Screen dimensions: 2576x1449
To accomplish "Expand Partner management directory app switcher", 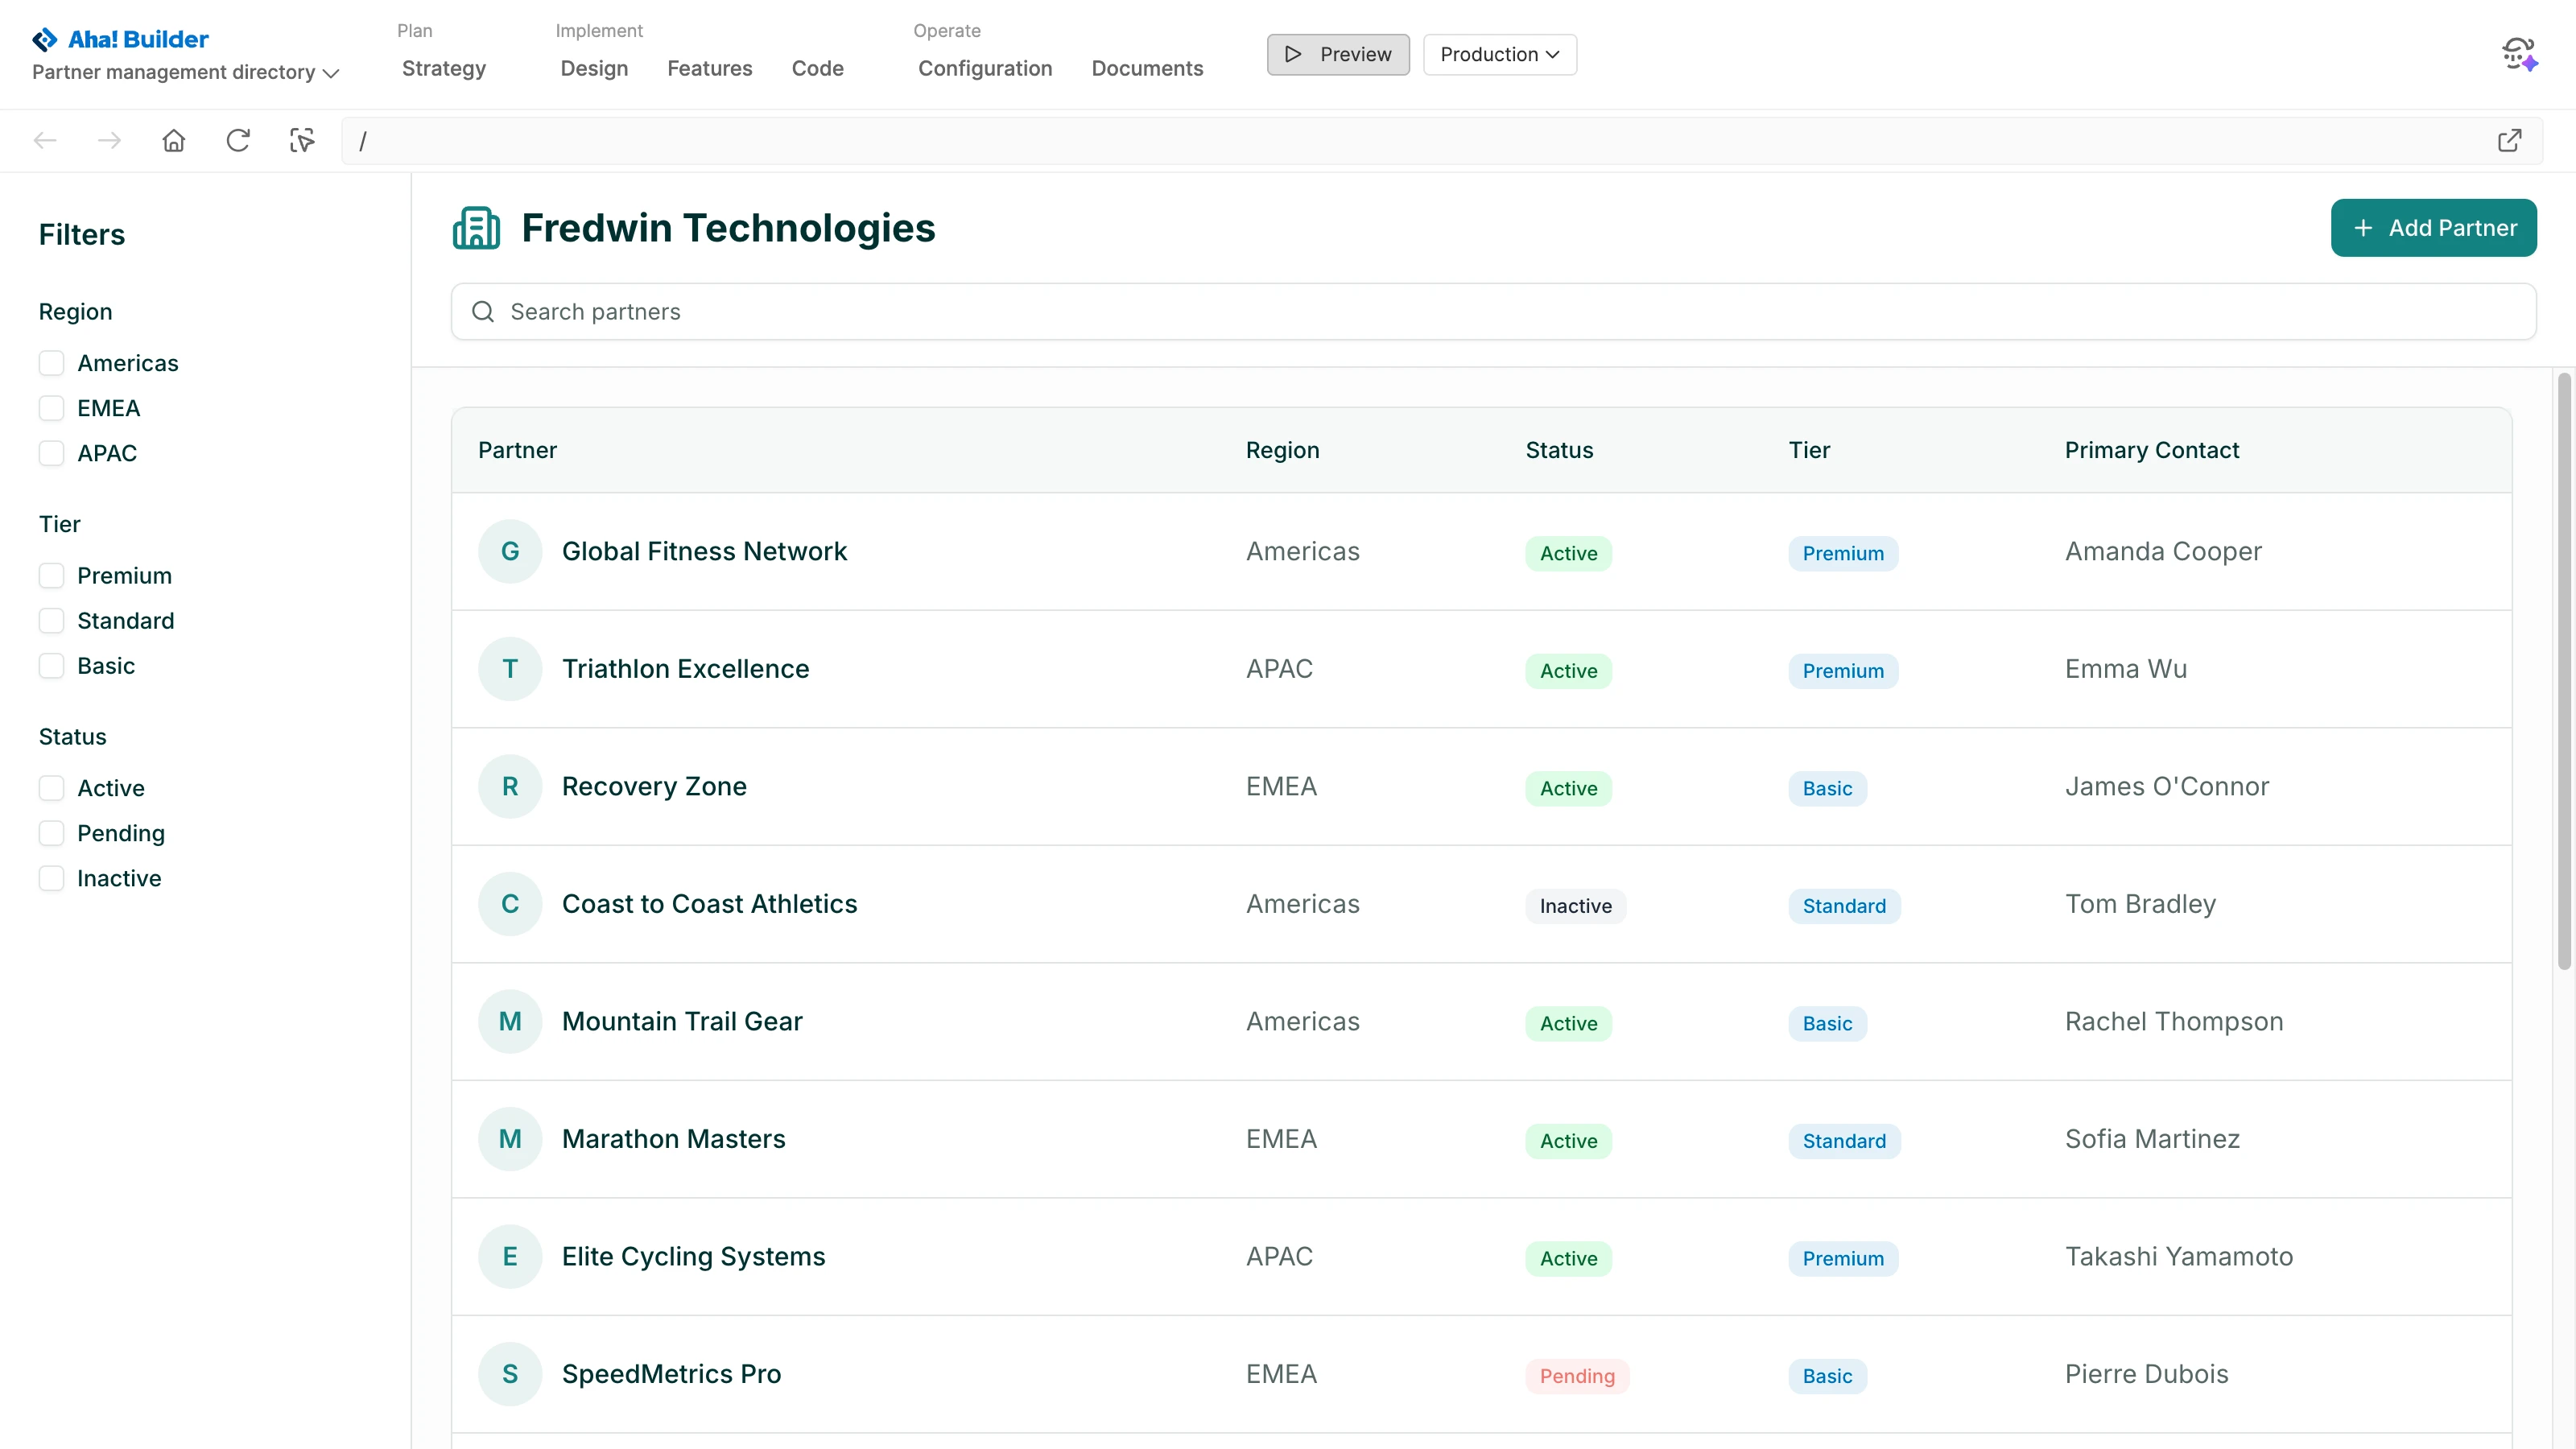I will (186, 72).
